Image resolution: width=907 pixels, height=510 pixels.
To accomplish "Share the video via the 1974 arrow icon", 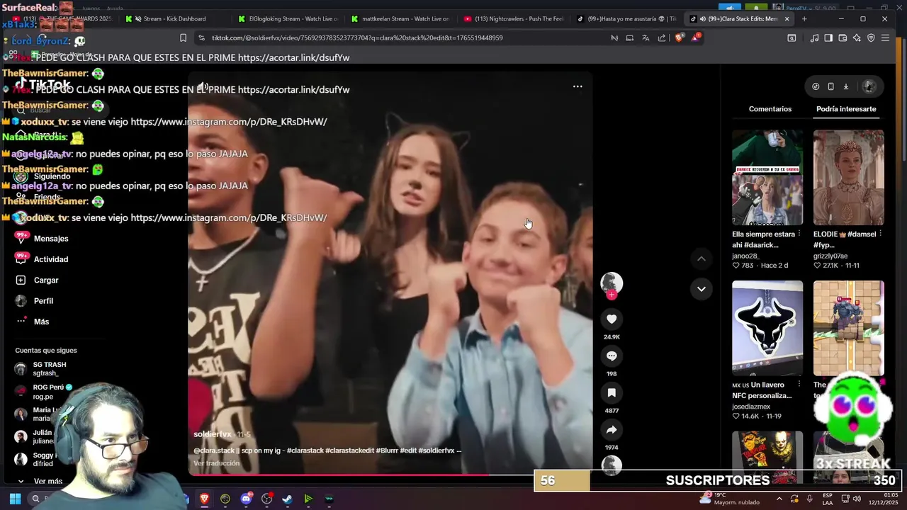I will [x=612, y=429].
